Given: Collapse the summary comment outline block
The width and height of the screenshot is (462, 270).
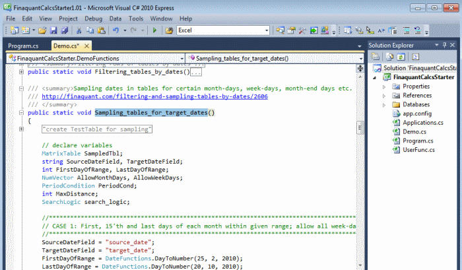Looking at the screenshot, I should pyautogui.click(x=21, y=88).
